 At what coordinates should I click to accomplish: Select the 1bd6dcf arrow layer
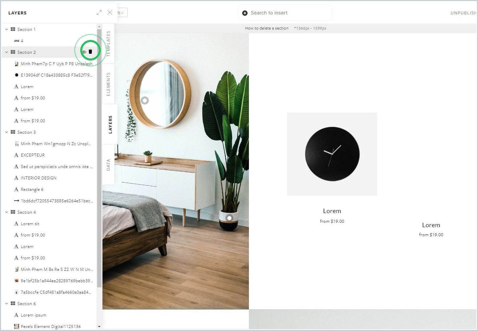(x=49, y=201)
